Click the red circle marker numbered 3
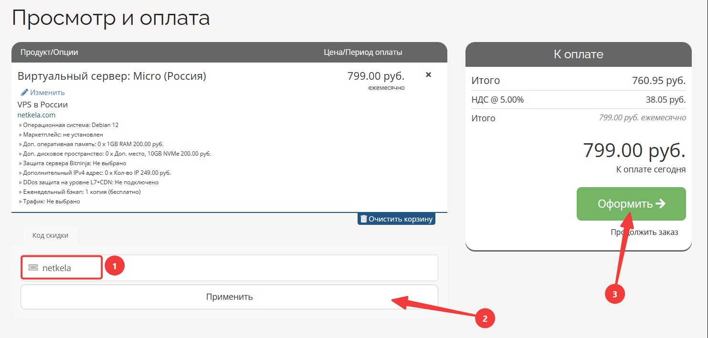This screenshot has height=338, width=708. click(615, 295)
